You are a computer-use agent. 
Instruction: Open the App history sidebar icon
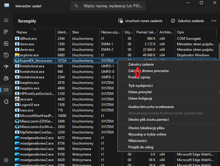click(x=6, y=55)
